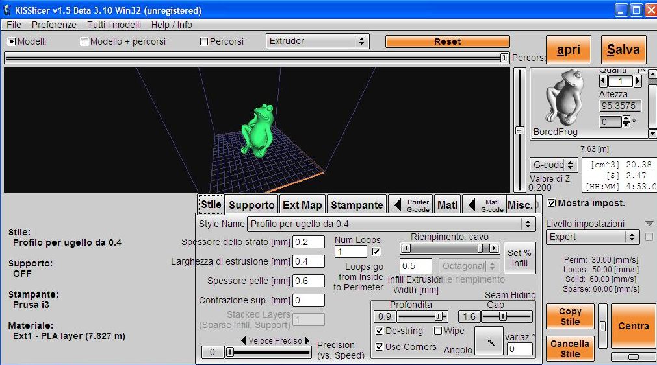Select the Modello + percorsi radio option
The height and width of the screenshot is (365, 657).
click(84, 41)
